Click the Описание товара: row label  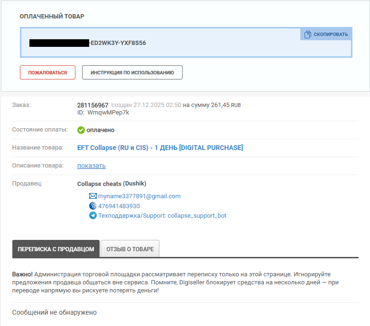coord(38,166)
